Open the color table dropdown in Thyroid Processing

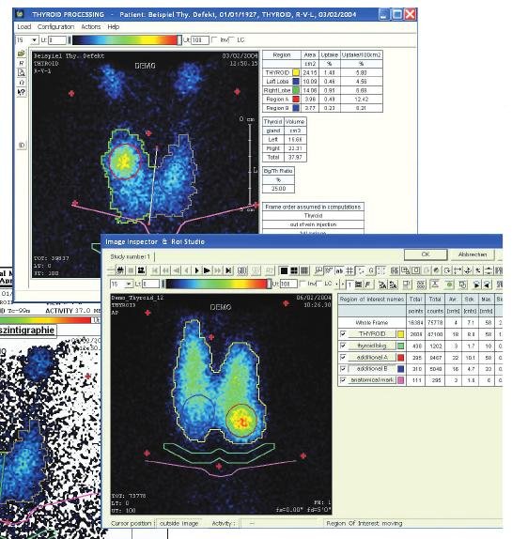(x=34, y=40)
